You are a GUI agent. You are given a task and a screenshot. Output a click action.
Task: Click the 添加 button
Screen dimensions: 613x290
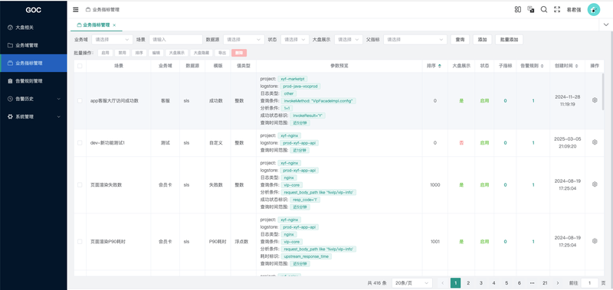[483, 40]
